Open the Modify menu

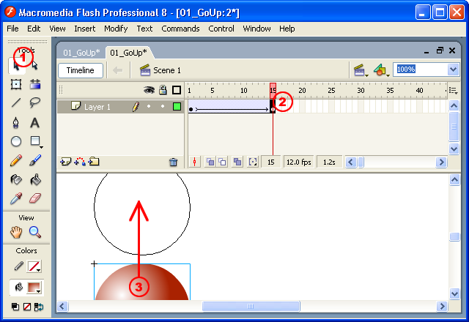(116, 29)
